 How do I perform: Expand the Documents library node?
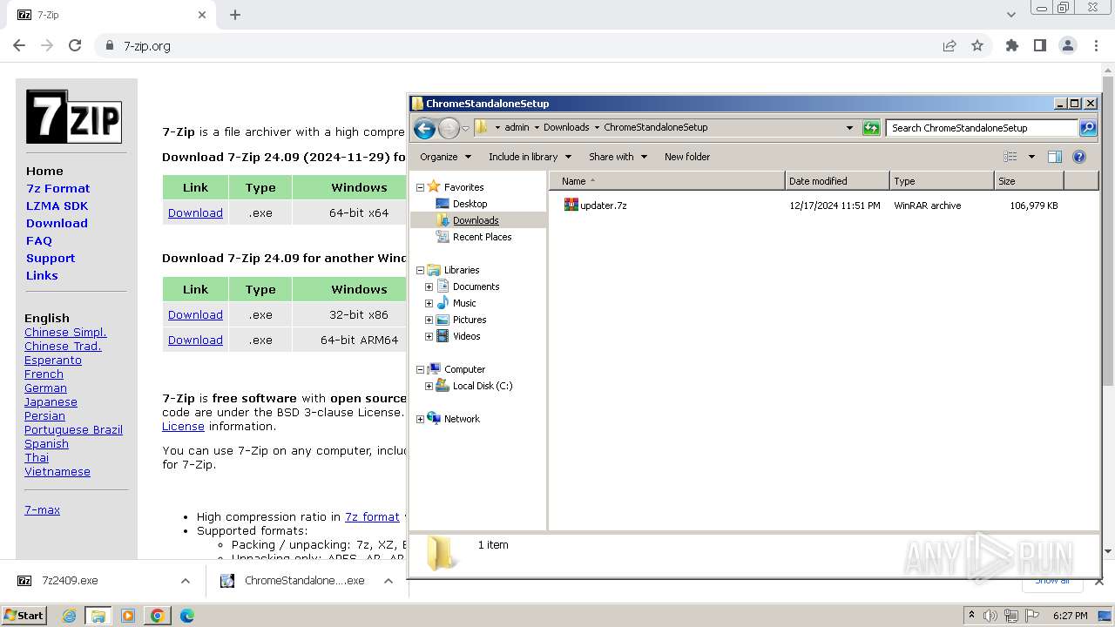[x=429, y=287]
